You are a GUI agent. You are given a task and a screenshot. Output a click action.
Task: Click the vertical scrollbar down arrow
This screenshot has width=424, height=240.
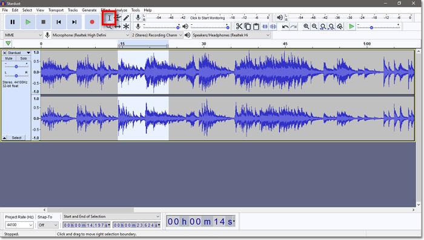419,205
